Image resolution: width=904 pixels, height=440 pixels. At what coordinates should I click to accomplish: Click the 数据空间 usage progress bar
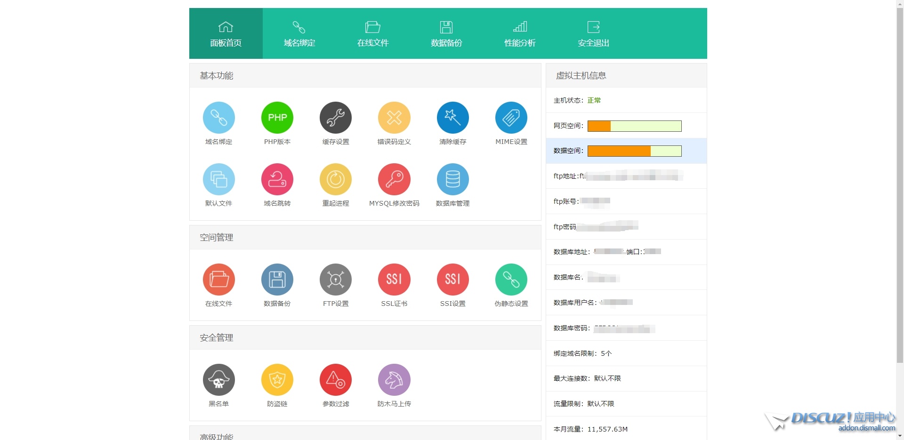tap(634, 151)
